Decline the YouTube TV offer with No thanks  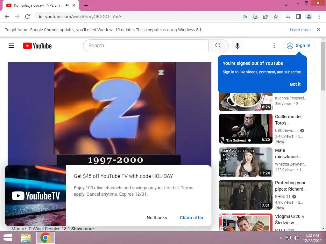157,218
